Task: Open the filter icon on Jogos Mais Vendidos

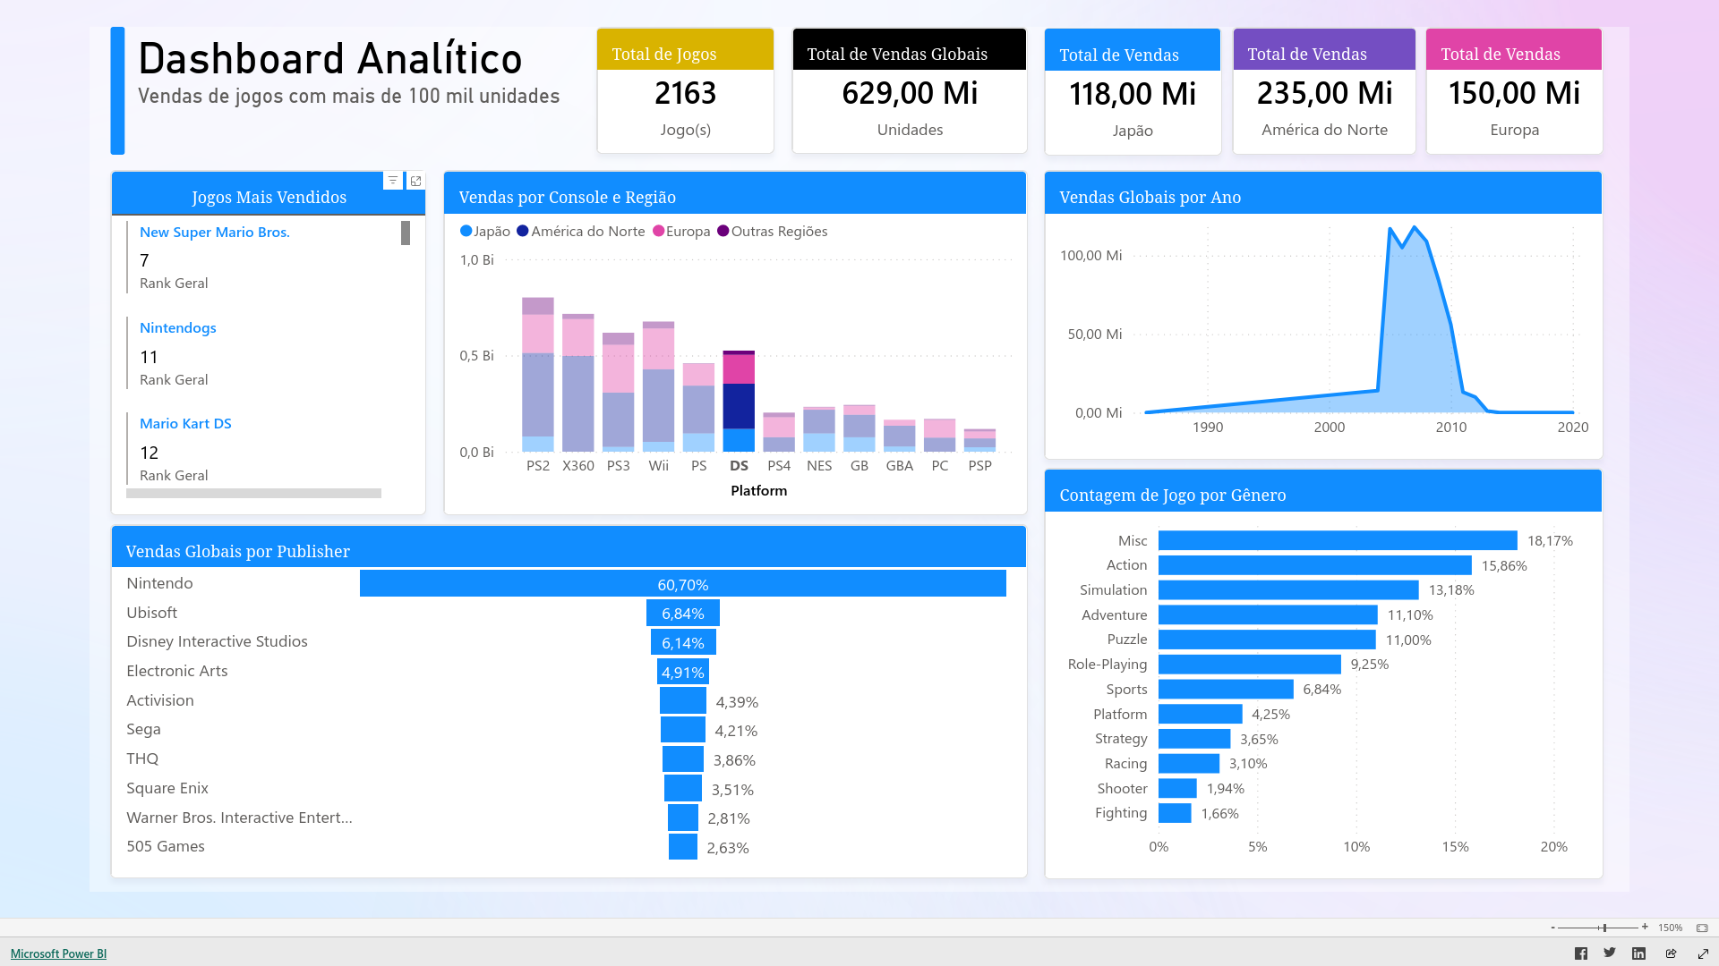Action: [393, 181]
